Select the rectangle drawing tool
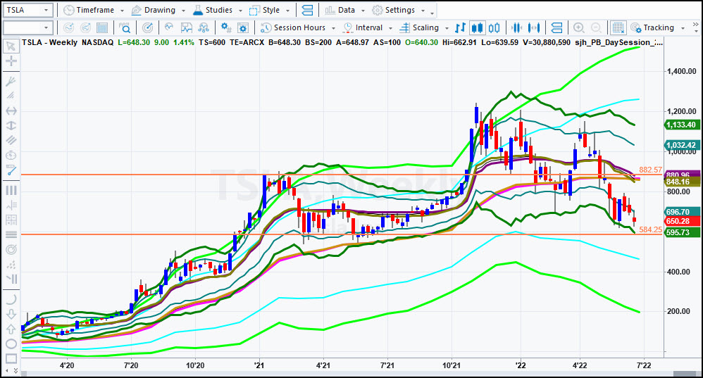 [11, 358]
